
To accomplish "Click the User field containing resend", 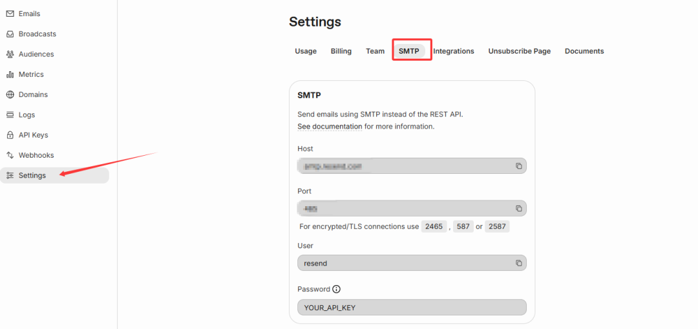I will [x=412, y=263].
